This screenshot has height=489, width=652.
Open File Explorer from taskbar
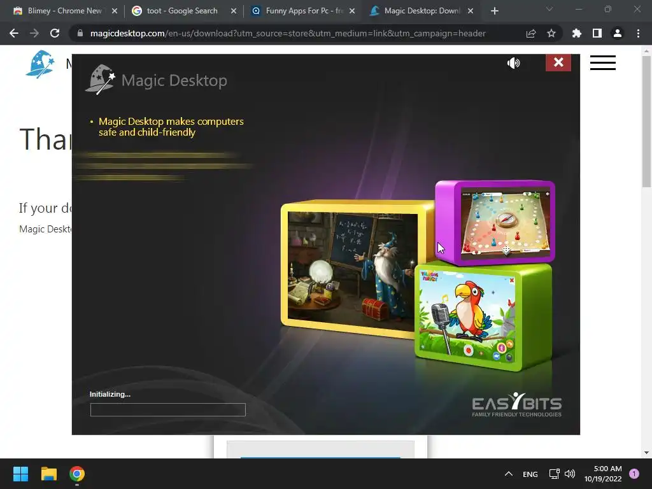(48, 474)
